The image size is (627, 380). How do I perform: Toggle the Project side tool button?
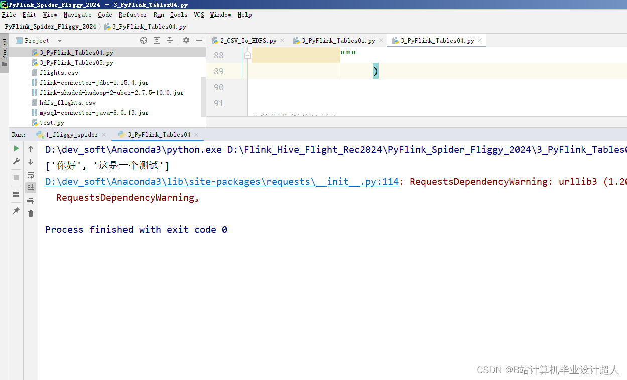5,53
